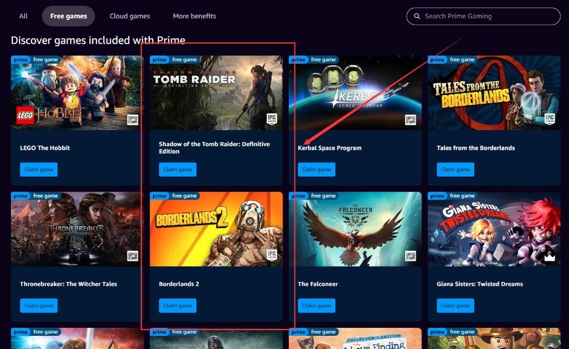
Task: Click prime free game tag on LEGO Hobbit
Action: [x=36, y=60]
